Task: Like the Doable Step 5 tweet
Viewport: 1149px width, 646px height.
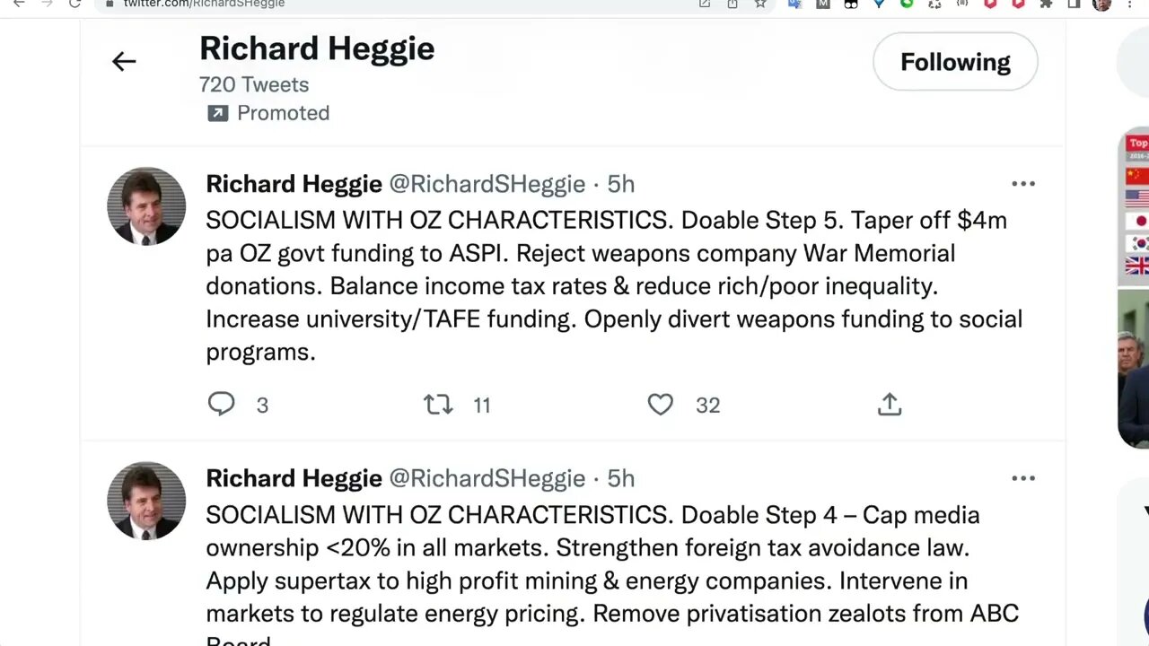Action: click(661, 405)
